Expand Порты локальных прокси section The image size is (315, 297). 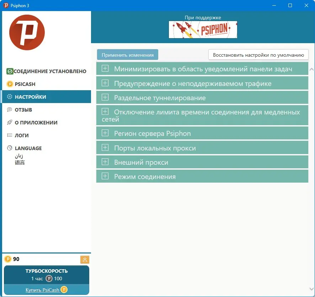click(202, 148)
